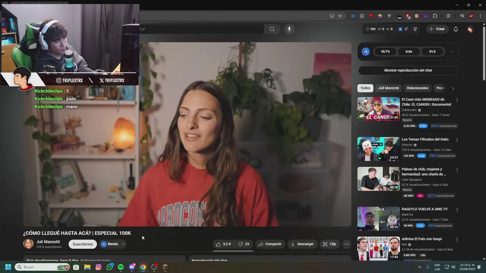Select the Juli Manzotti filter chip
486x273 pixels.
(x=388, y=88)
